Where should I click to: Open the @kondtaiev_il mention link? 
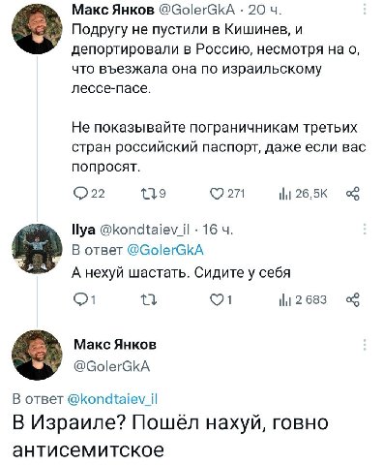[112, 399]
